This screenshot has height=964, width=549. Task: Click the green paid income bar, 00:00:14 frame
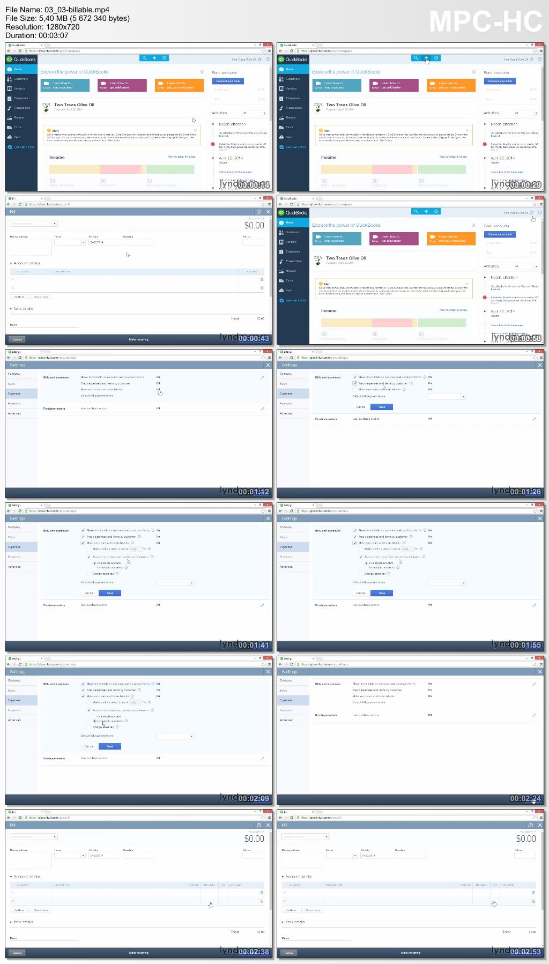pos(170,169)
